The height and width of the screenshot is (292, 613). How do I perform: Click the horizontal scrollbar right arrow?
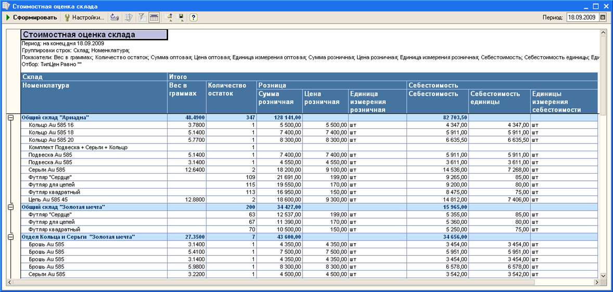(x=596, y=282)
